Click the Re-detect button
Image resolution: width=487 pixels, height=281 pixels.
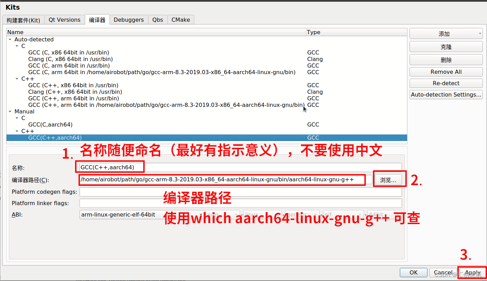(x=446, y=83)
